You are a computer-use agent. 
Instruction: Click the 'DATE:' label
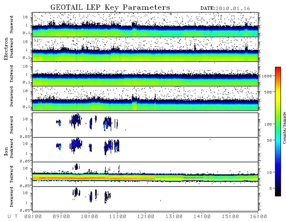[x=208, y=8]
